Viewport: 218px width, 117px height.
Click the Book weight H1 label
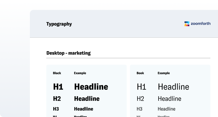pos(142,87)
